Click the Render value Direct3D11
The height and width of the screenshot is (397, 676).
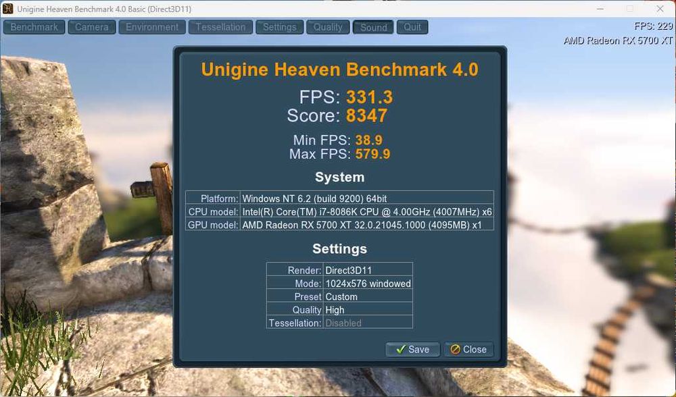click(368, 270)
